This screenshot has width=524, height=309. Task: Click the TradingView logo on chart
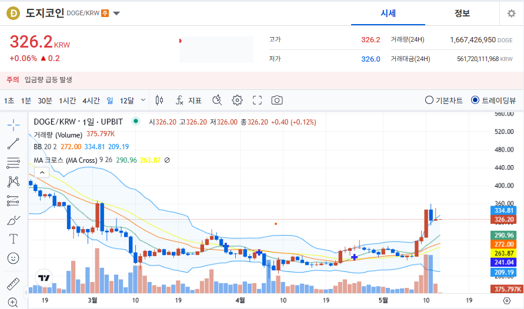(x=44, y=278)
